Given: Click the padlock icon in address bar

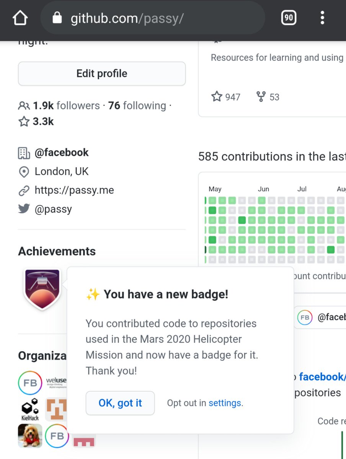Looking at the screenshot, I should [57, 18].
